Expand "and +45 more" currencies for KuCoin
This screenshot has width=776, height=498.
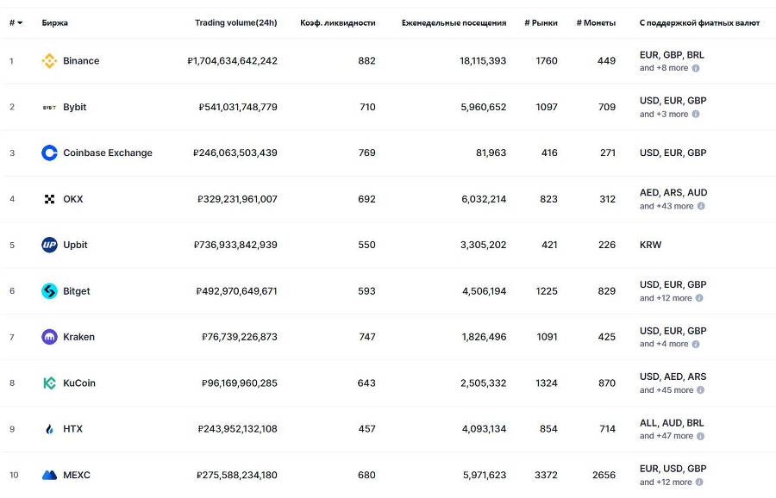tap(666, 390)
